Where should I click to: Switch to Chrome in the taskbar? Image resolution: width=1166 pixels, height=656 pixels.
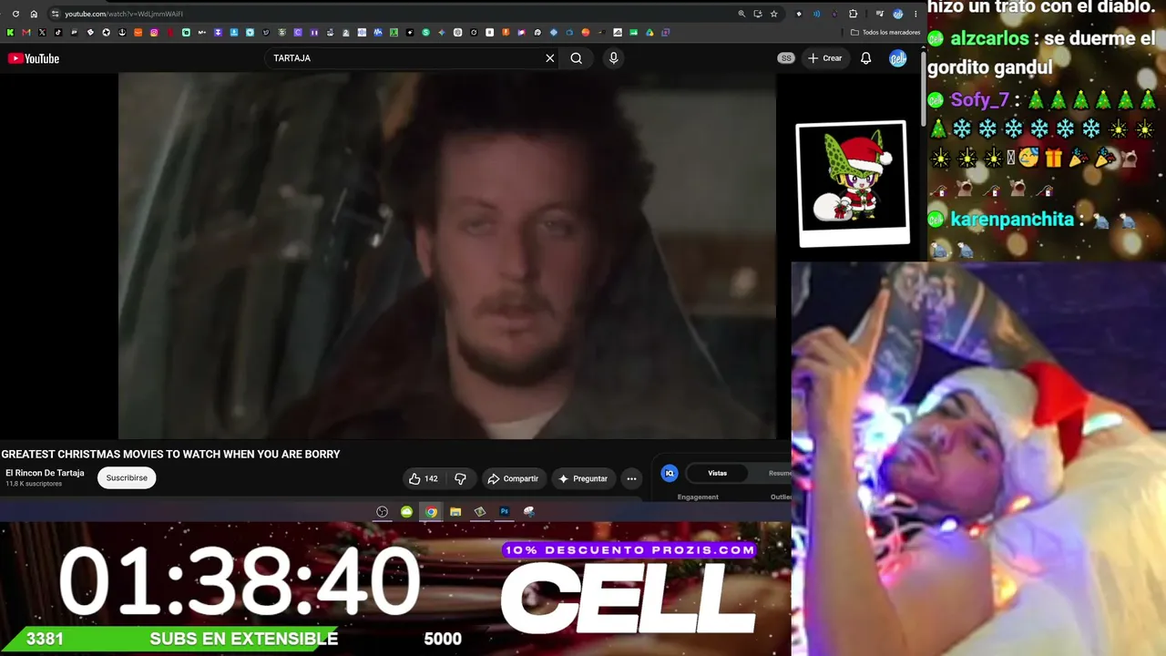click(431, 512)
